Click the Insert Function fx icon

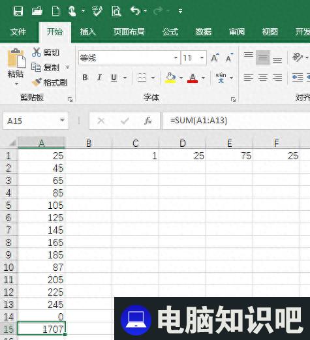[148, 121]
